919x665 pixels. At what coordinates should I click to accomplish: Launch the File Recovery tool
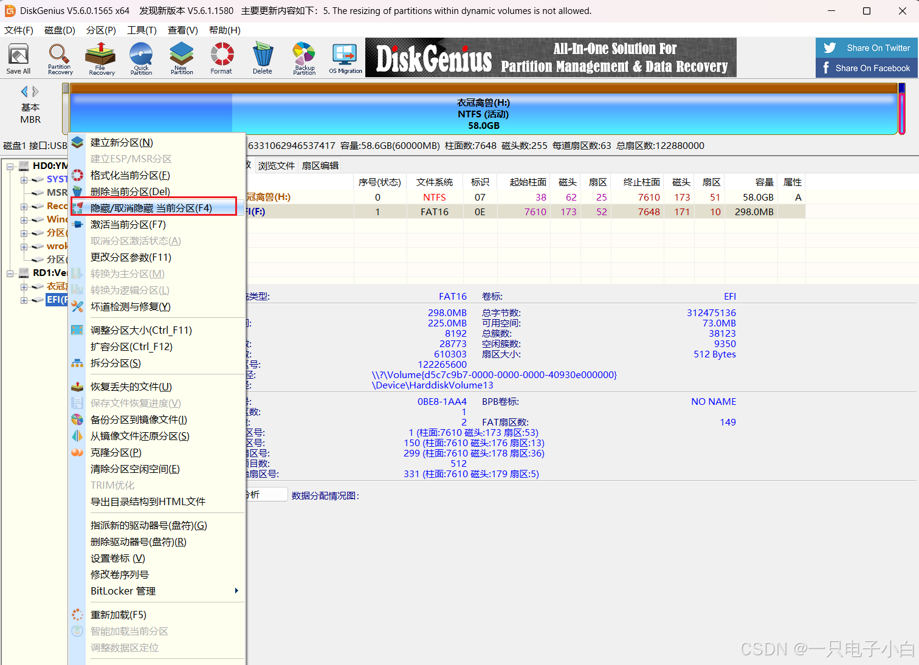(101, 59)
